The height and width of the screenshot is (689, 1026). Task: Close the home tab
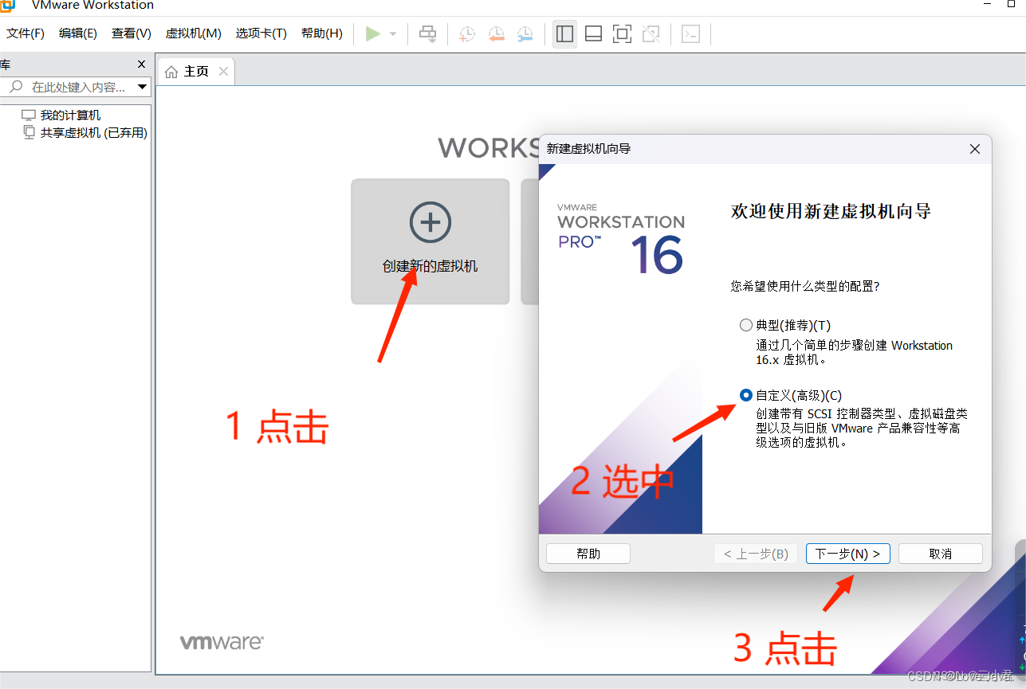pyautogui.click(x=223, y=72)
